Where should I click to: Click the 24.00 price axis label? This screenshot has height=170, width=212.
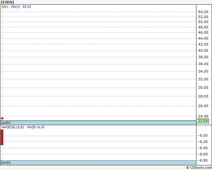(x=203, y=116)
